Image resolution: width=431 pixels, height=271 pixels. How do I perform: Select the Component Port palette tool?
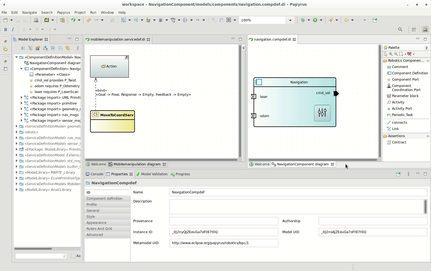pyautogui.click(x=405, y=80)
